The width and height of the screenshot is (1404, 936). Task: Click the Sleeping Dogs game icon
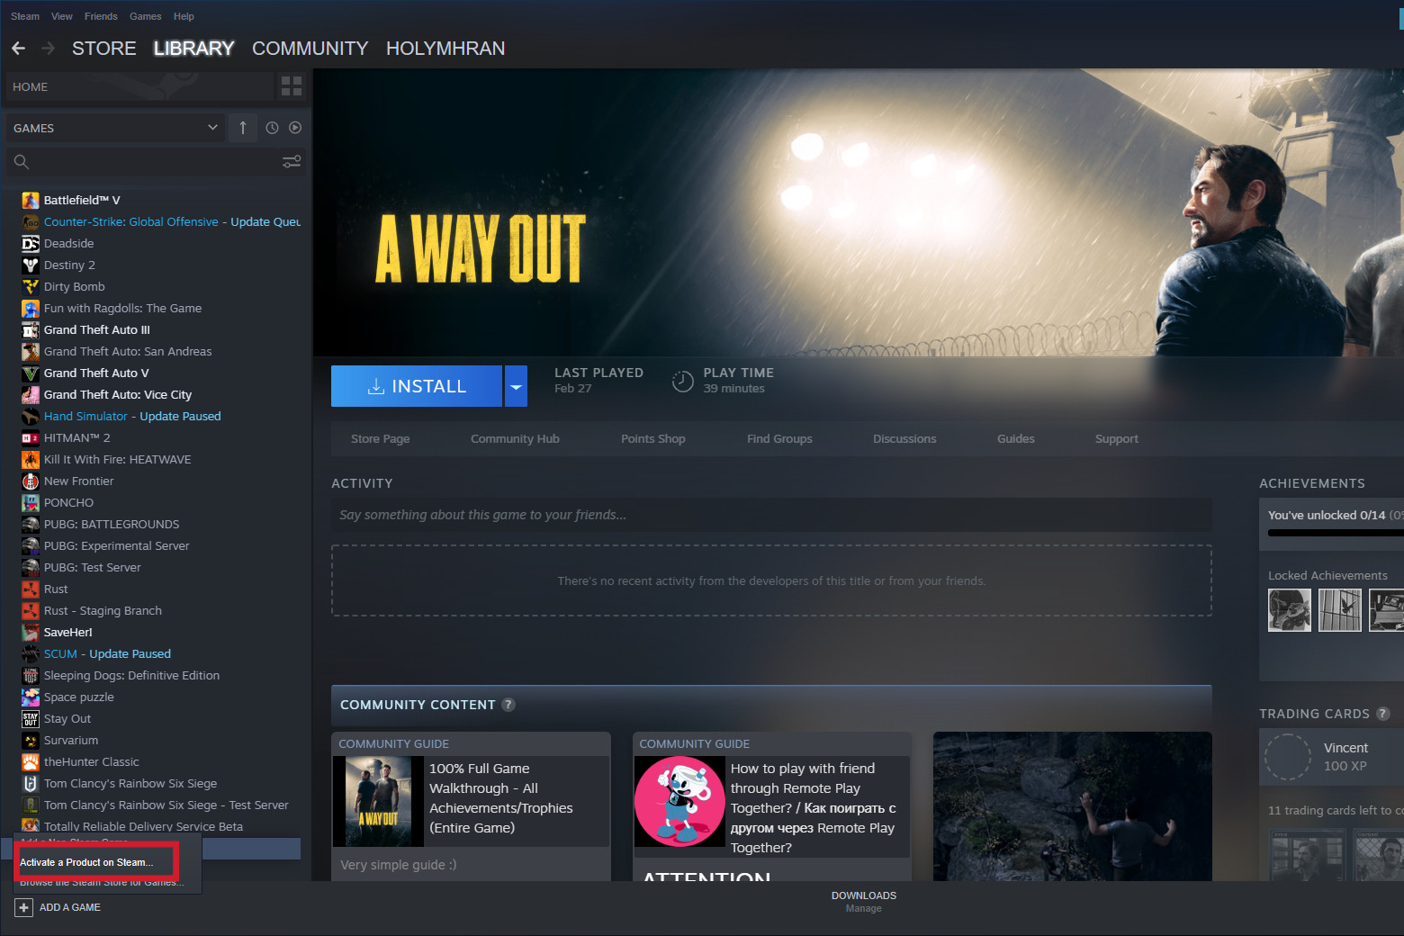pyautogui.click(x=31, y=676)
